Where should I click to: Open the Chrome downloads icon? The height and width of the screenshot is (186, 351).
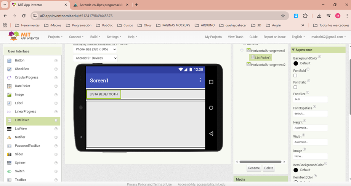319,16
